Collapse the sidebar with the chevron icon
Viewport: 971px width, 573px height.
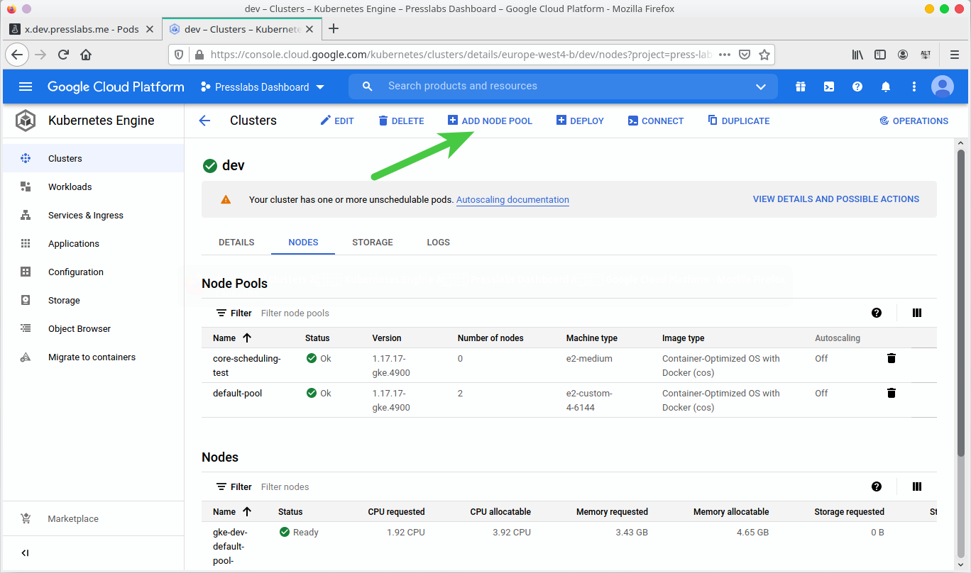pos(26,553)
